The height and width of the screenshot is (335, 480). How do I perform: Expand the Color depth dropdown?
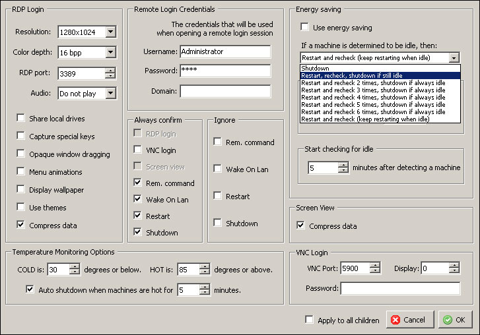click(x=110, y=52)
